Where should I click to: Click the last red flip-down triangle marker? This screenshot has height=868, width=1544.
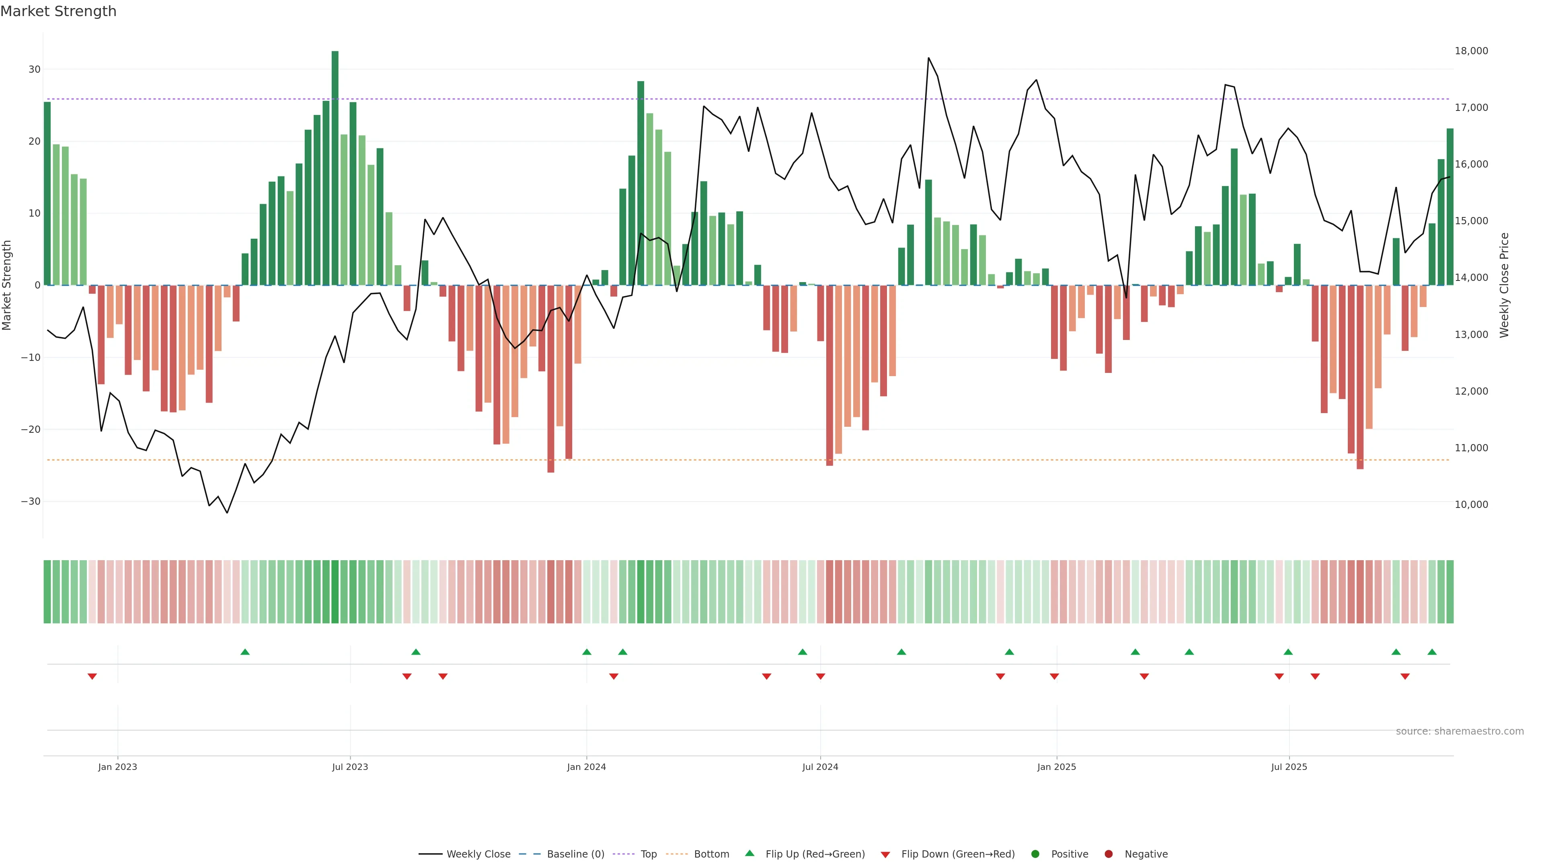pyautogui.click(x=1405, y=676)
